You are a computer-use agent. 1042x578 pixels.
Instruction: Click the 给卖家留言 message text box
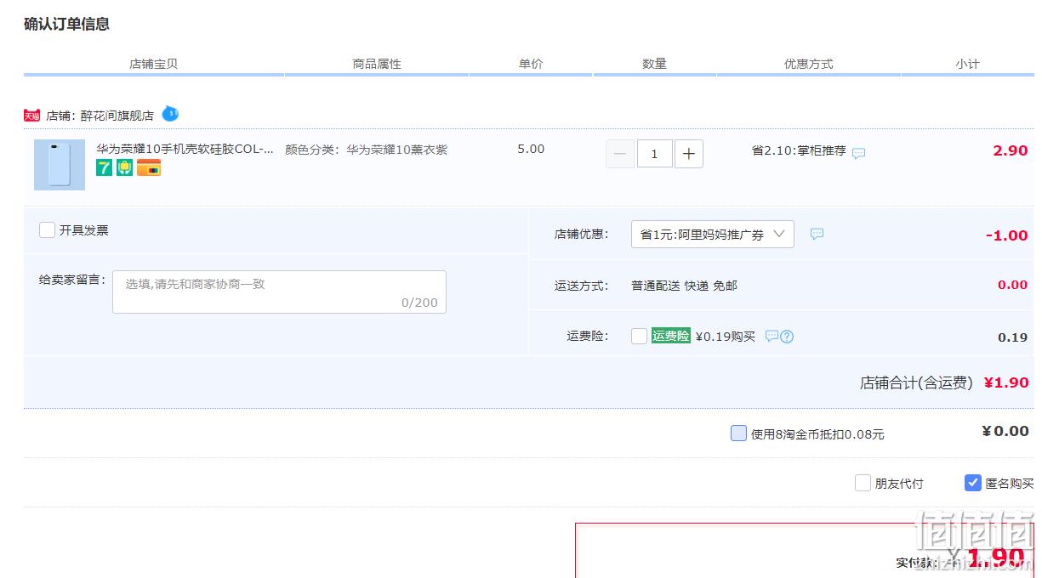279,292
